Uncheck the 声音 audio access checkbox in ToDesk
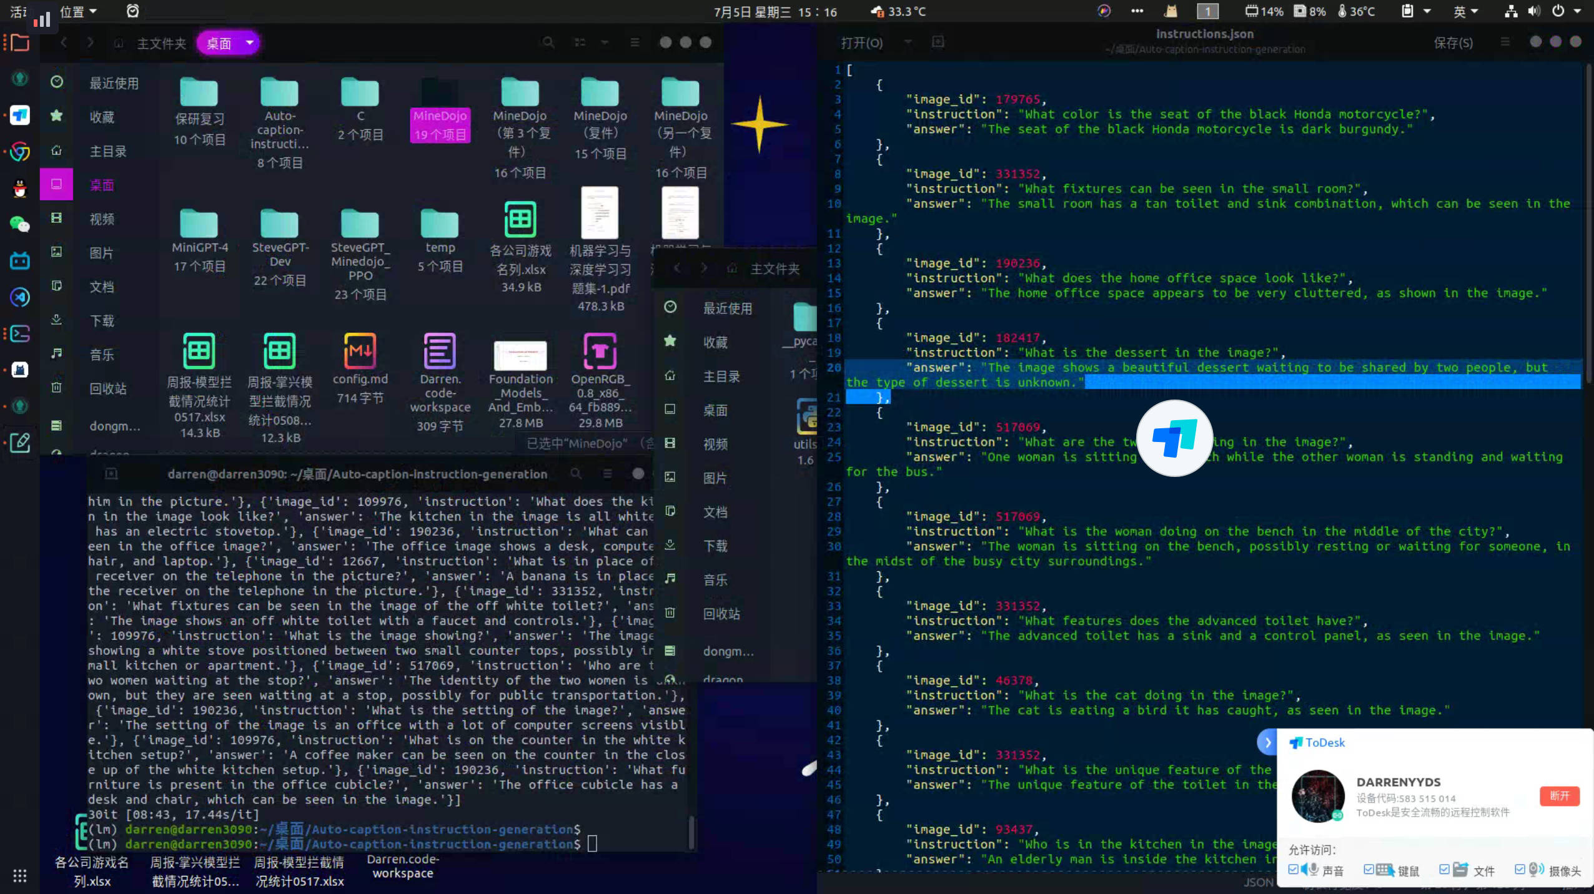The width and height of the screenshot is (1594, 894). pyautogui.click(x=1294, y=870)
